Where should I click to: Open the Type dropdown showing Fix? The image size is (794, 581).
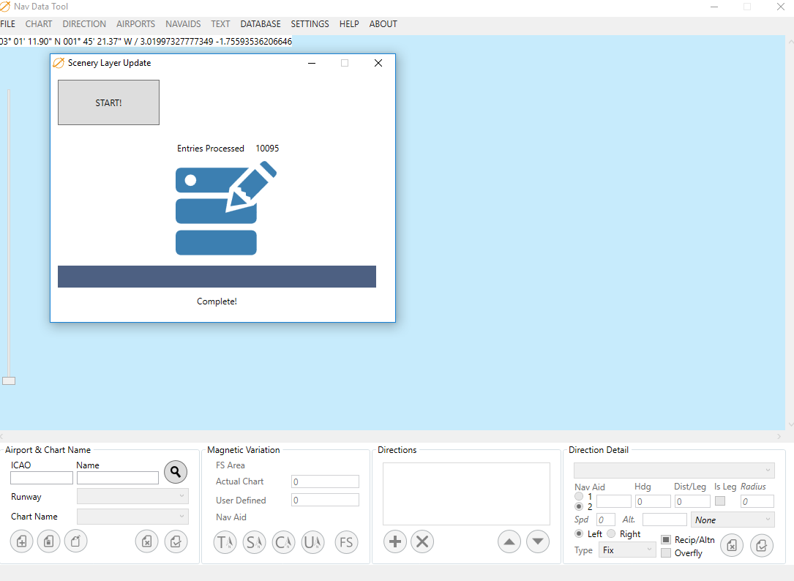click(627, 550)
